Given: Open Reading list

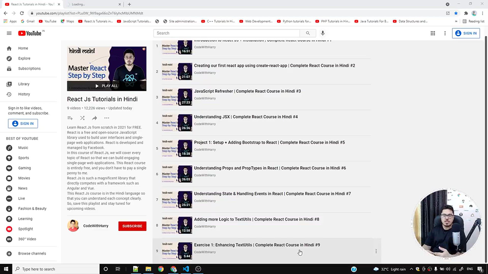Looking at the screenshot, I should [473, 21].
